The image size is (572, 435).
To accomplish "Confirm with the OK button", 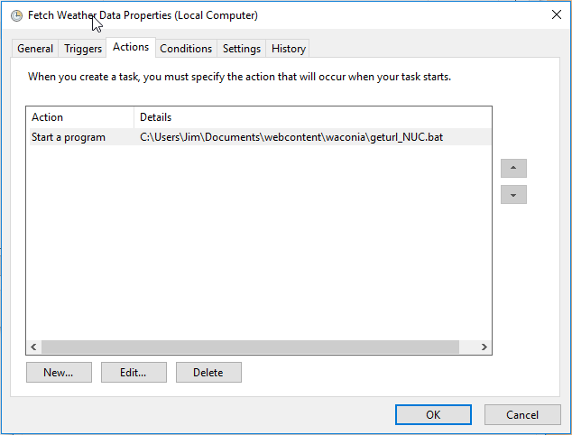I will coord(433,415).
